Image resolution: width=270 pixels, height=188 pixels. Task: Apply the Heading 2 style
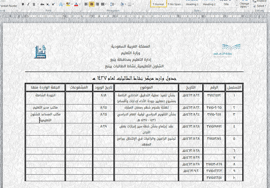tap(209, 4)
